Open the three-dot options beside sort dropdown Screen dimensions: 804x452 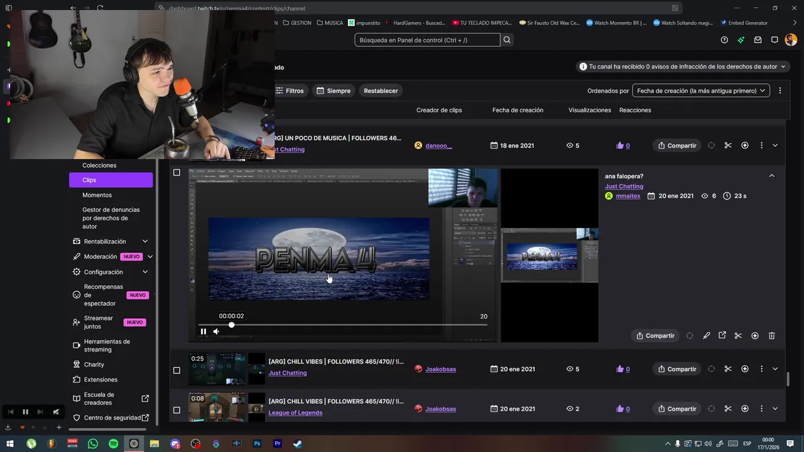point(780,90)
